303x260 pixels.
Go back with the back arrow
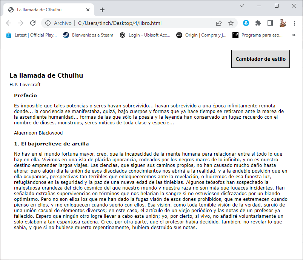coord(9,23)
